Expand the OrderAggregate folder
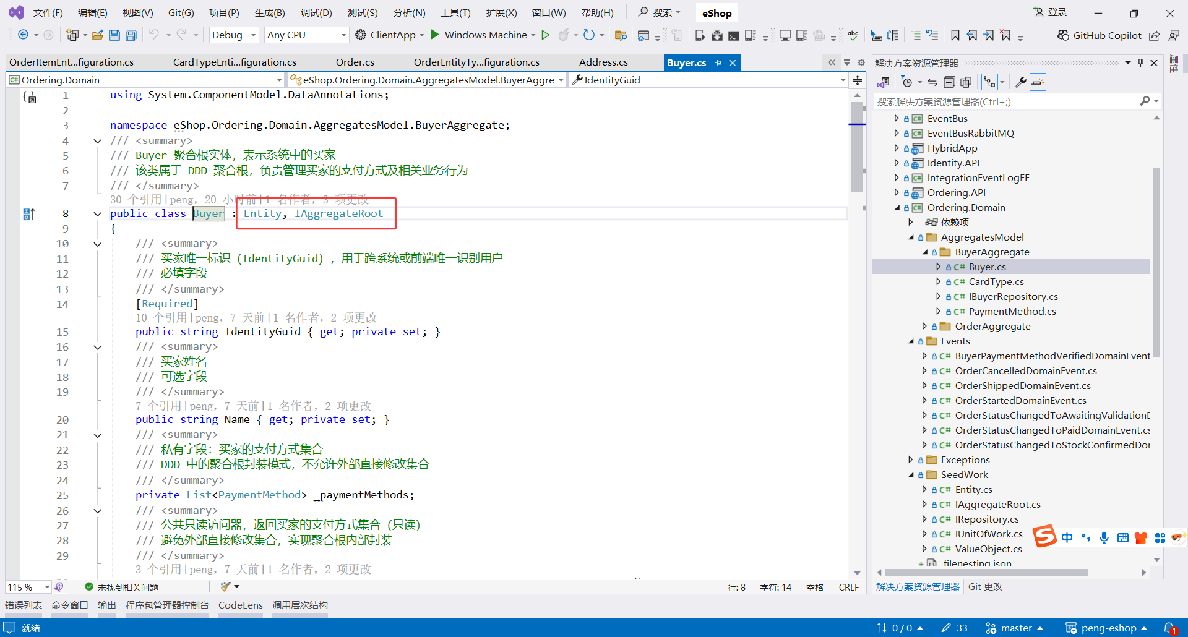 tap(924, 327)
